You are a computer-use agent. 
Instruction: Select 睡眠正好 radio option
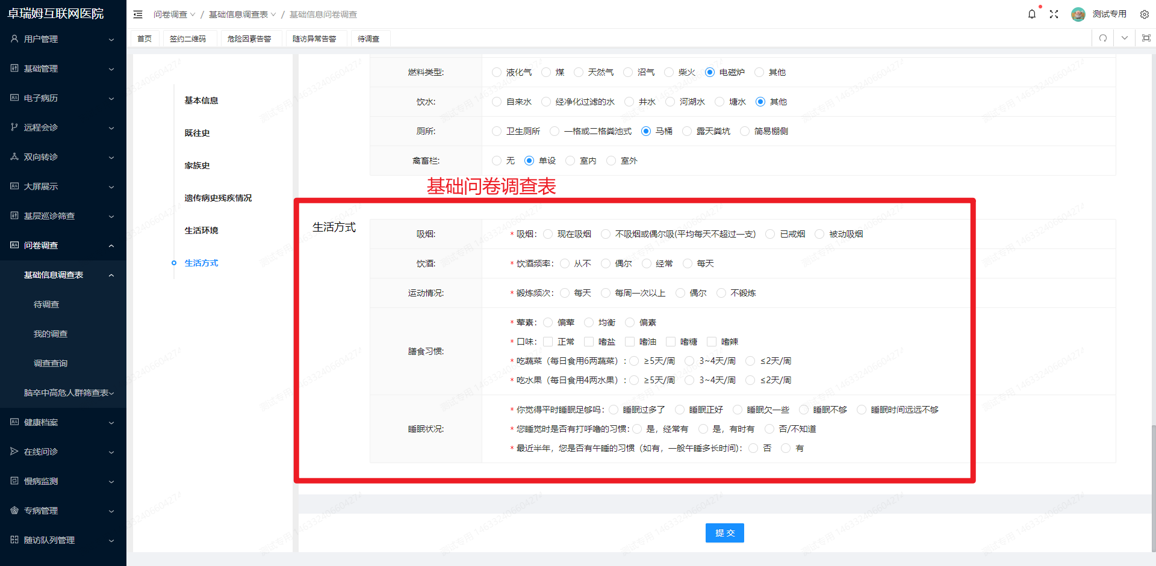(680, 410)
